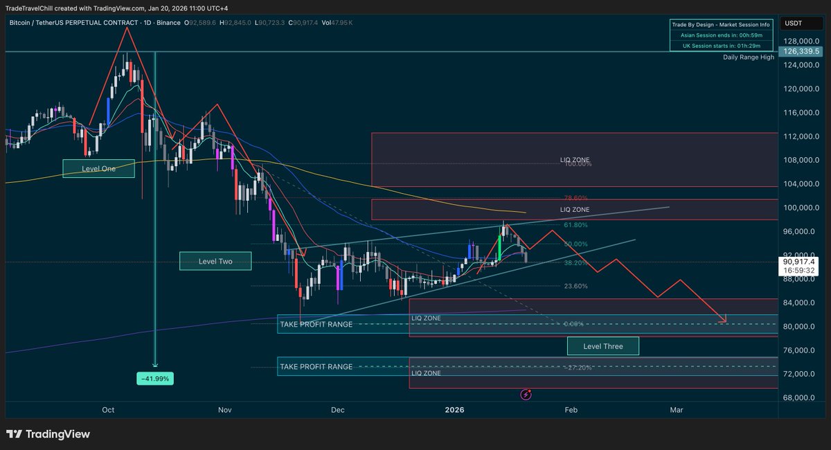Click the Trade By Design Market Session Info header
This screenshot has width=831, height=450.
(720, 24)
